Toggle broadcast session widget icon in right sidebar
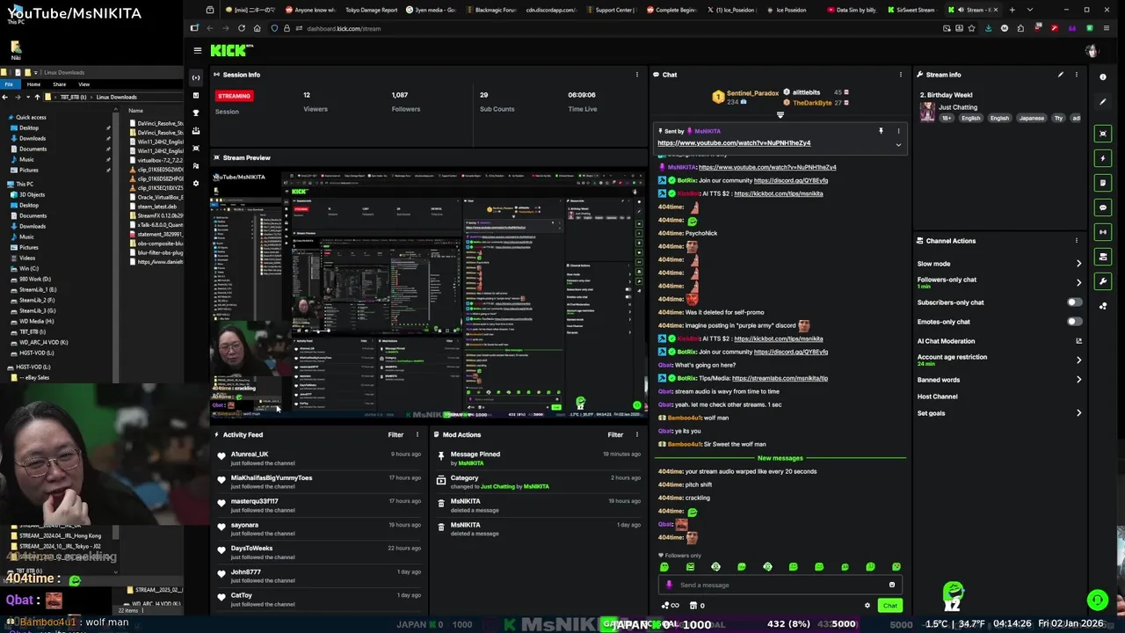Viewport: 1125px width, 633px height. pos(1103,232)
